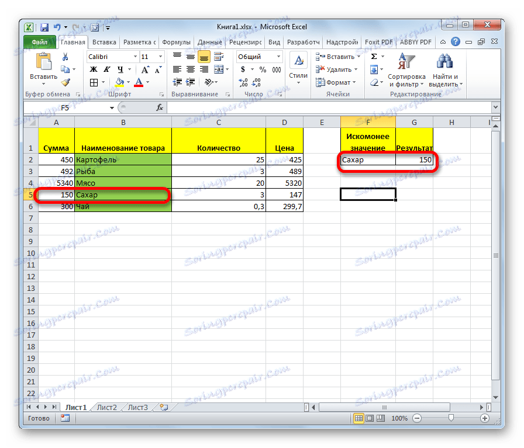Increase font size with large A icon
This screenshot has height=448, width=524.
coord(144,70)
